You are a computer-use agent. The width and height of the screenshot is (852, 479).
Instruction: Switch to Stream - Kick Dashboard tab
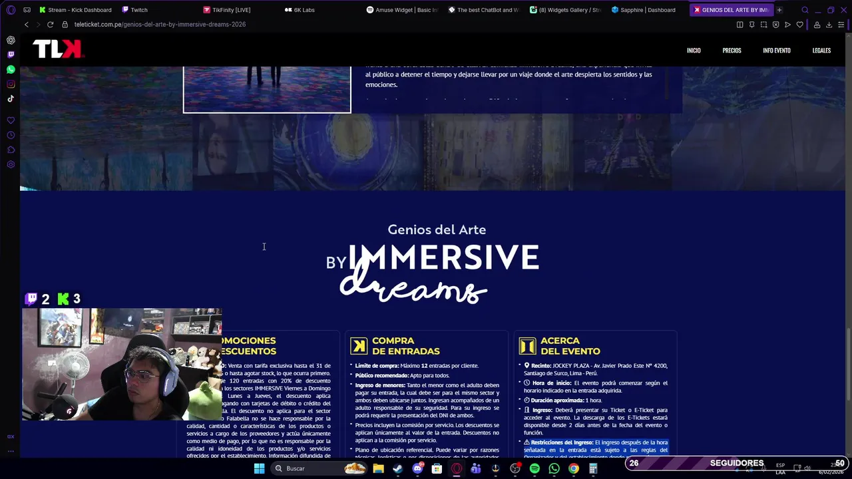click(75, 10)
